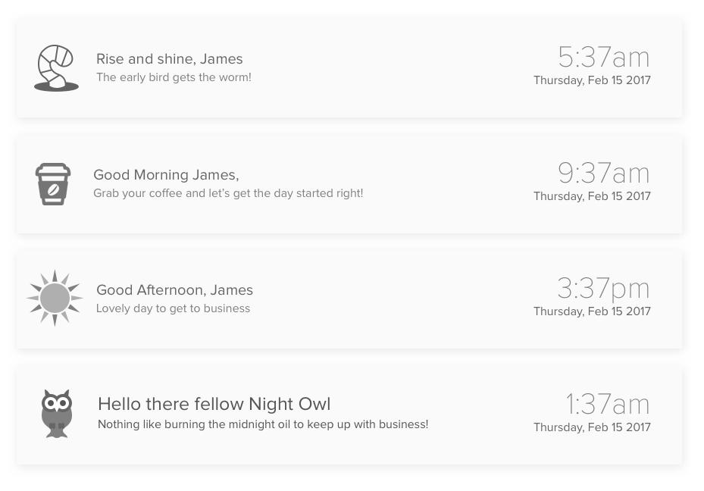
Task: Select 'Hello there fellow Night Owl' heading
Action: pos(214,404)
